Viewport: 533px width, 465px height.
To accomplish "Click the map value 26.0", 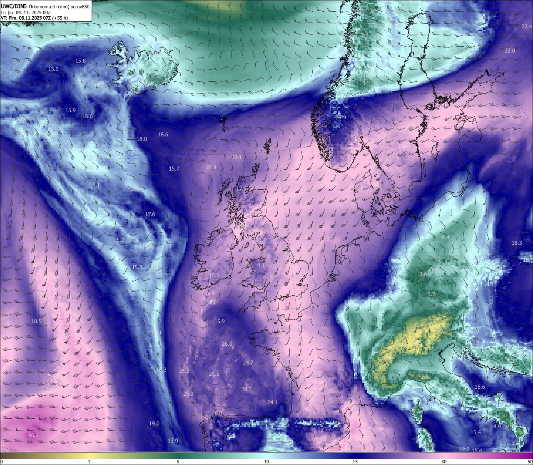I will (227, 344).
